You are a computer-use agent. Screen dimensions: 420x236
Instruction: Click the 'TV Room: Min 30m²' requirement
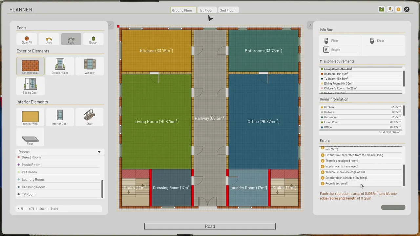click(x=361, y=79)
